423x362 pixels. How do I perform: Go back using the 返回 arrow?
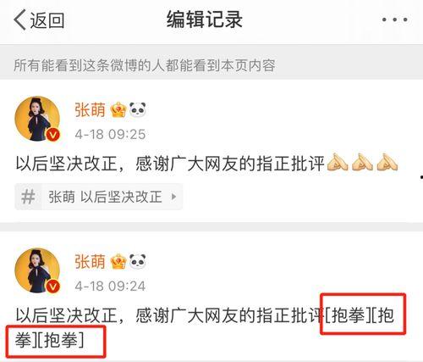(39, 19)
